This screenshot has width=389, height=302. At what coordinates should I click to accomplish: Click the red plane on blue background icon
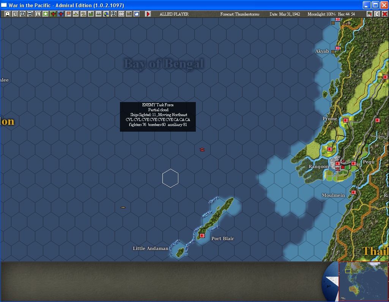point(61,14)
